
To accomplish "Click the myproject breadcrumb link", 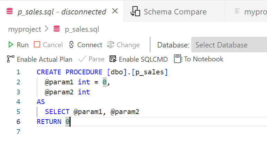I will [x=25, y=29].
